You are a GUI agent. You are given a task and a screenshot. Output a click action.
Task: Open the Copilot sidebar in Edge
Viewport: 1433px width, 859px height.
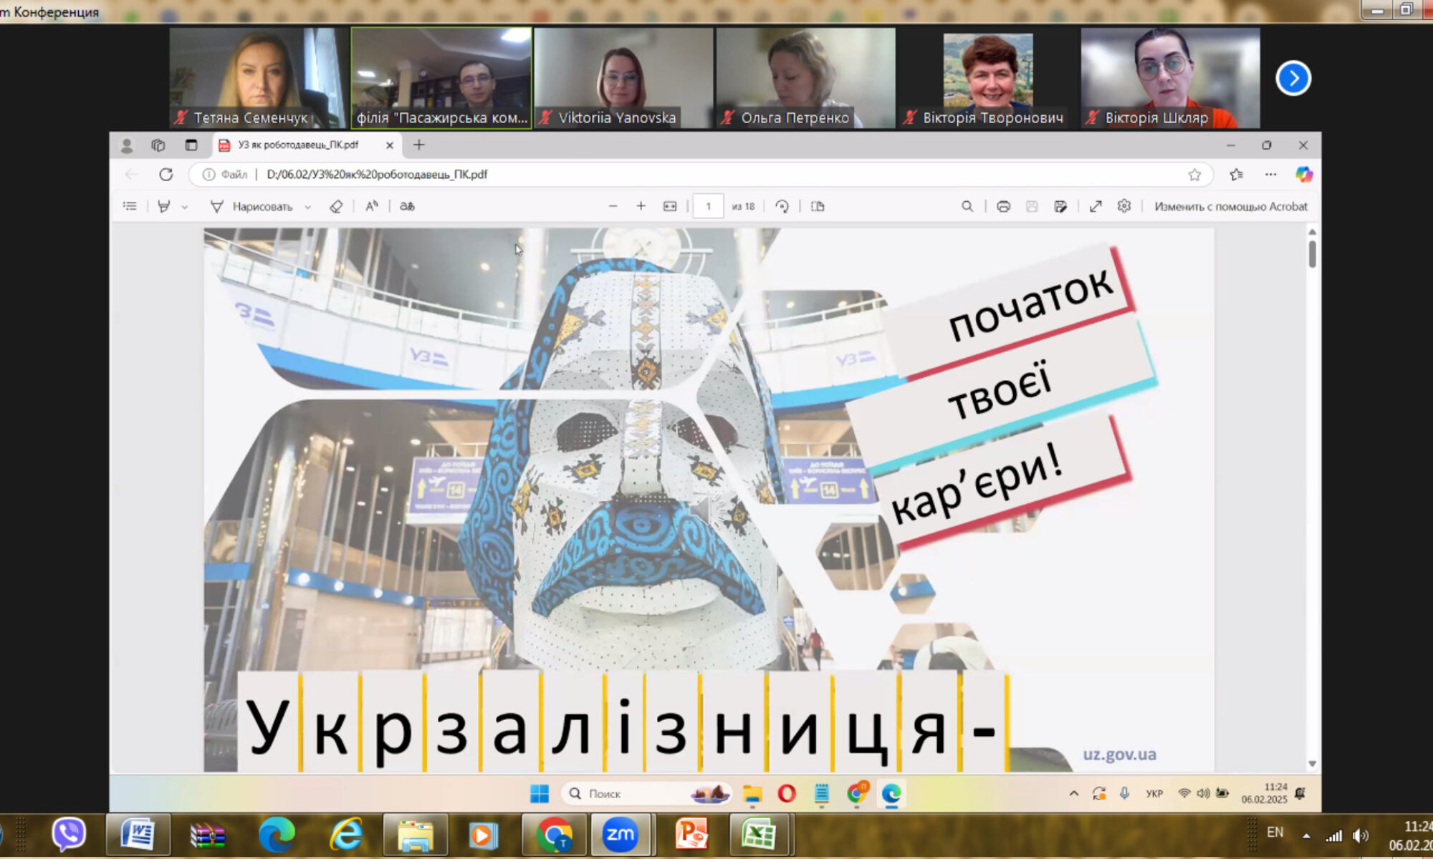[1304, 175]
